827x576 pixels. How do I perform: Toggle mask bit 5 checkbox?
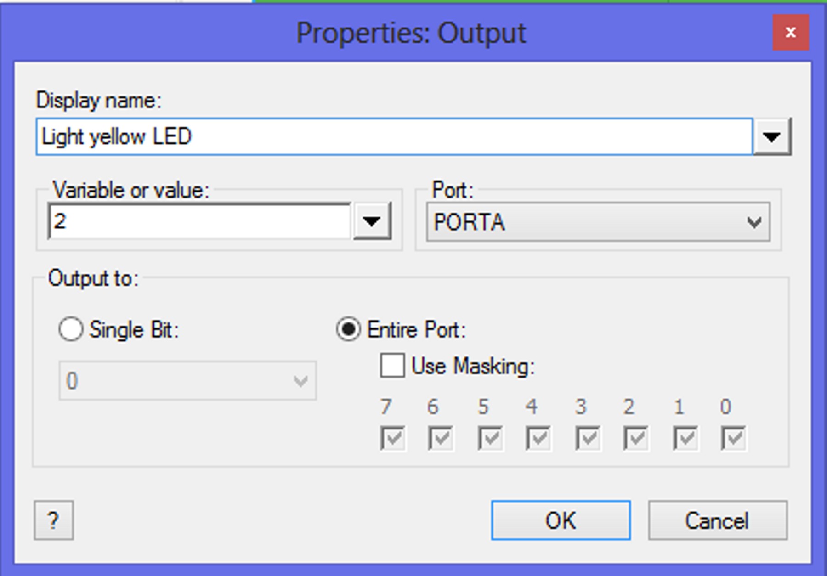coord(490,438)
